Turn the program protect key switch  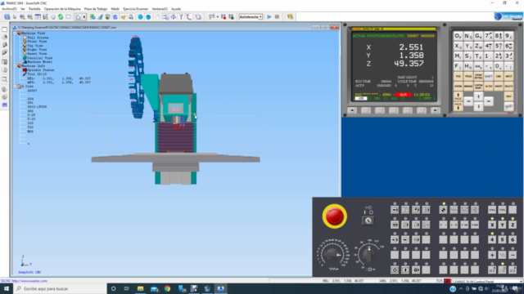point(368,220)
